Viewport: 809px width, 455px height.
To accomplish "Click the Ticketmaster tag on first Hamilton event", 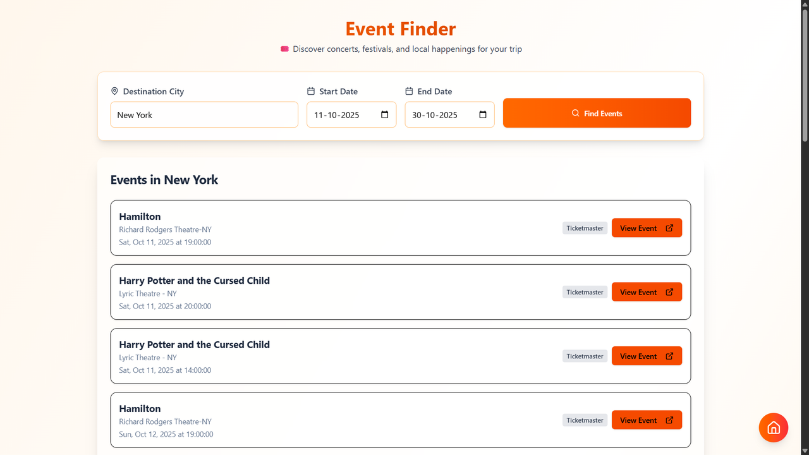I will (x=585, y=228).
